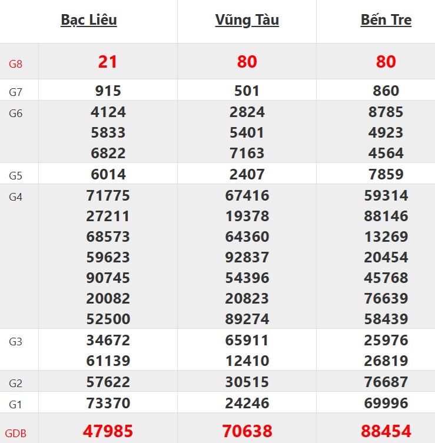
Task: Open the Bến Tre province link
Action: click(x=386, y=20)
